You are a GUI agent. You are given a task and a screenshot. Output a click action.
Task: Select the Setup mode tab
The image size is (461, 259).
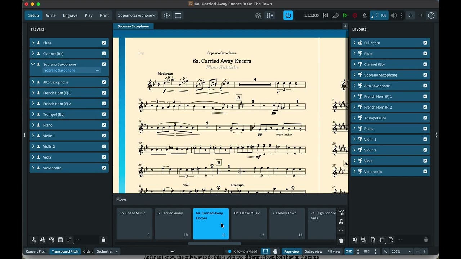coord(33,15)
